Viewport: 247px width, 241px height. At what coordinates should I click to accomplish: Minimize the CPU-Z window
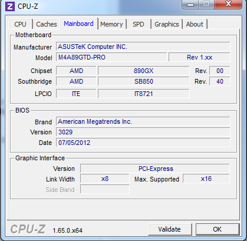(x=190, y=4)
